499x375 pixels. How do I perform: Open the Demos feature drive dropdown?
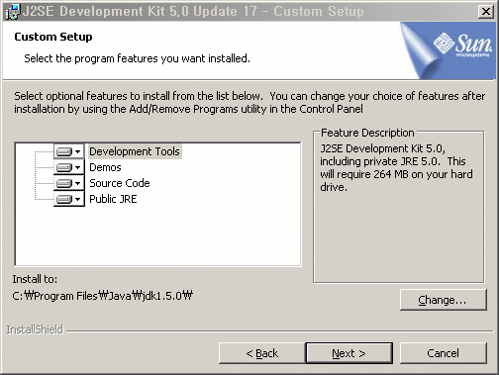click(68, 167)
